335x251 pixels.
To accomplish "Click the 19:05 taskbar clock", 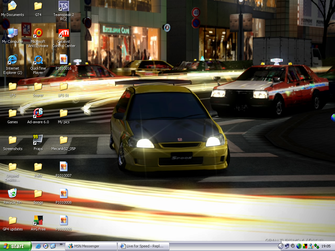I will click(326, 246).
